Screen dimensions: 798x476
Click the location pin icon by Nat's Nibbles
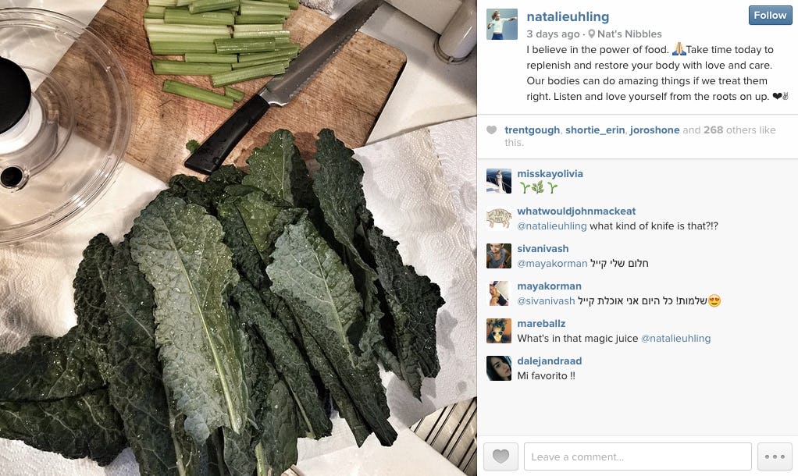(591, 34)
